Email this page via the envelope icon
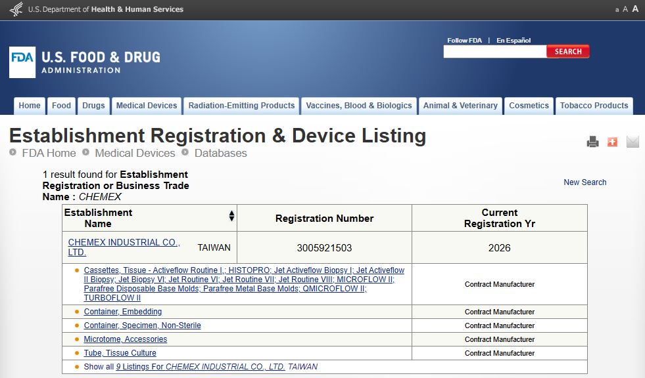 (633, 142)
